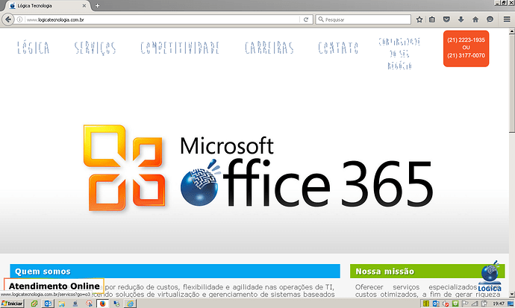Open a new tab with plus button
Image resolution: width=515 pixels, height=308 pixels.
click(97, 5)
